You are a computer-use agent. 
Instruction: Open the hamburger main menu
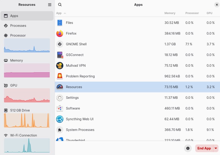point(50,5)
